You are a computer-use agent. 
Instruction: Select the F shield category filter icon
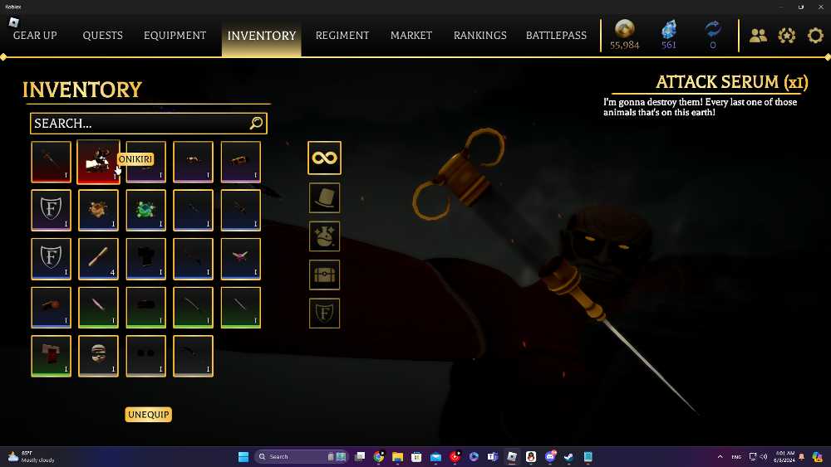324,313
